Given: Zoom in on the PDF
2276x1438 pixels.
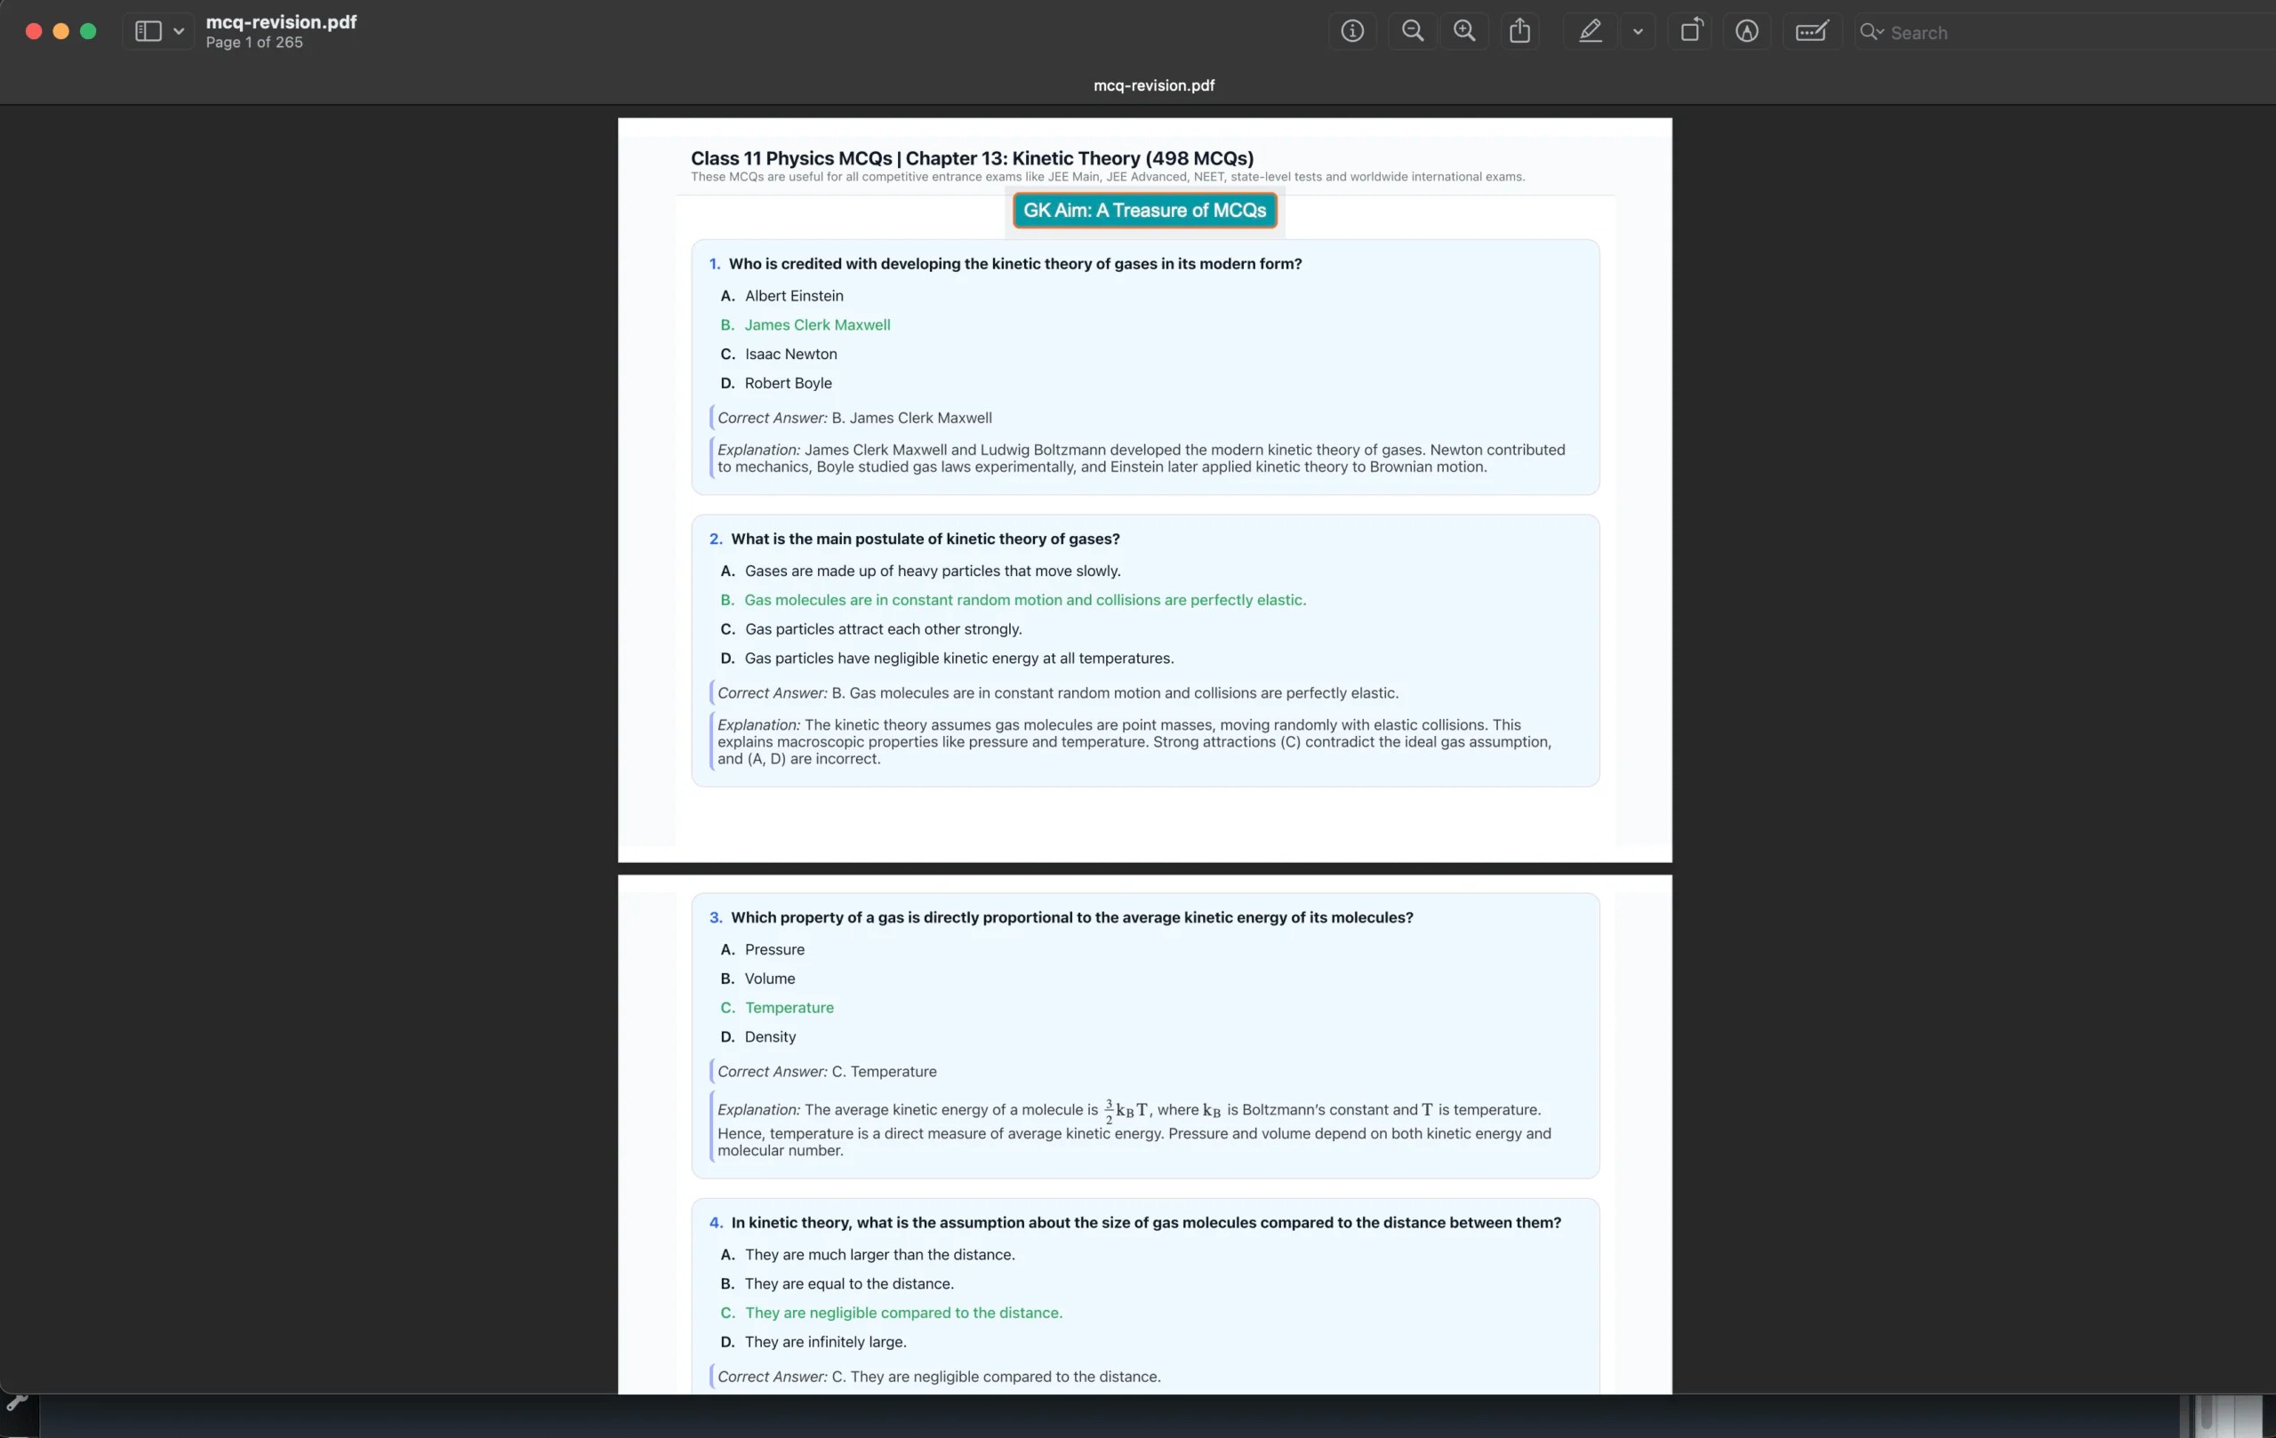Looking at the screenshot, I should click(x=1464, y=31).
